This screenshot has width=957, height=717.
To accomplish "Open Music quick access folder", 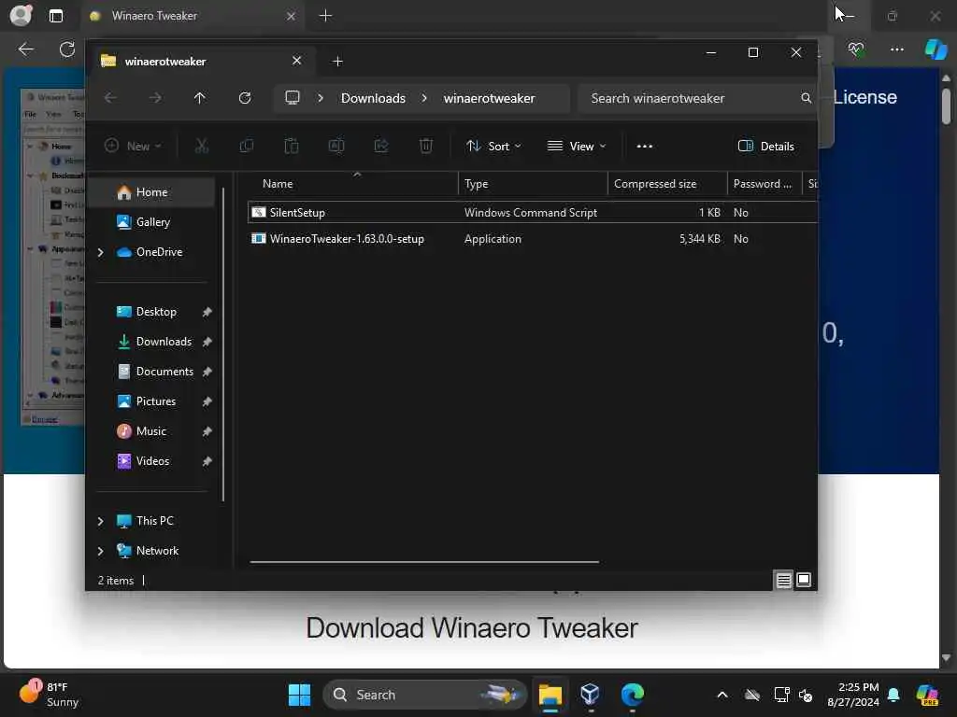I will pyautogui.click(x=150, y=431).
